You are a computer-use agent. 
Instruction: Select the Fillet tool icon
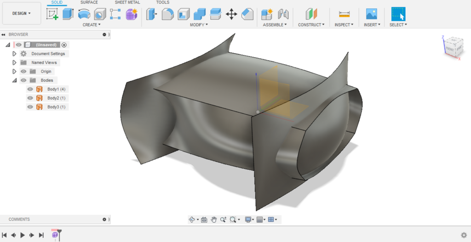(167, 14)
